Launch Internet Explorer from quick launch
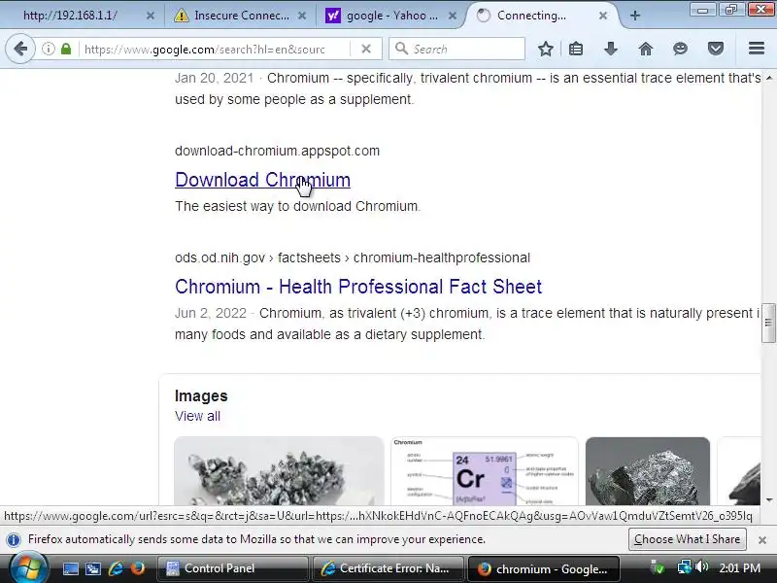 coord(116,568)
